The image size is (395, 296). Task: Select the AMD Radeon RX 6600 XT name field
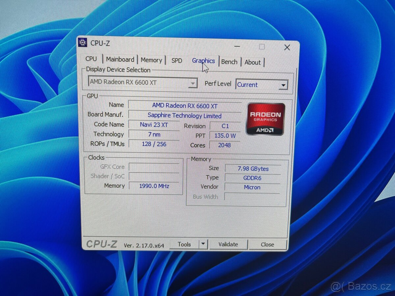click(x=184, y=105)
